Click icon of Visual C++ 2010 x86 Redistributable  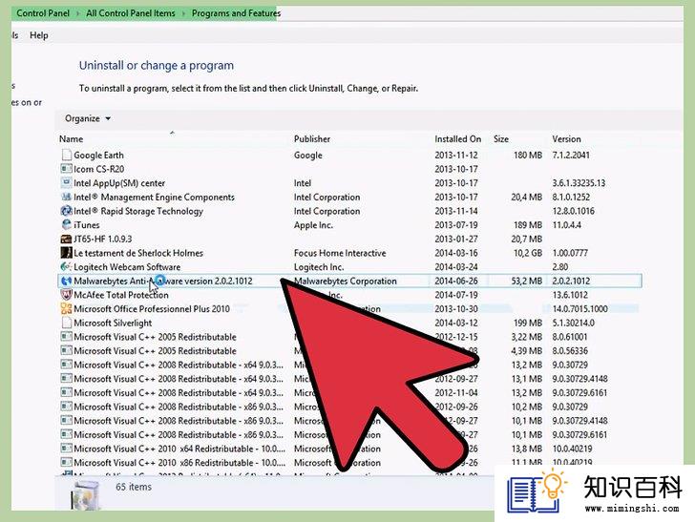[x=67, y=462]
